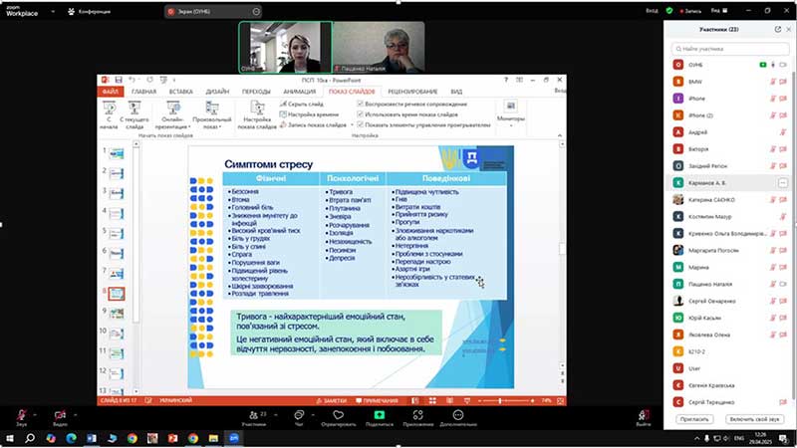Viewport: 797px width, 448px height.
Task: Click the Zoom microphone Звук icon
Action: click(21, 413)
